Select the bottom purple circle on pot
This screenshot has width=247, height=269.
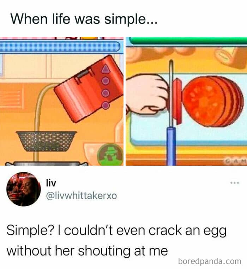tap(106, 105)
